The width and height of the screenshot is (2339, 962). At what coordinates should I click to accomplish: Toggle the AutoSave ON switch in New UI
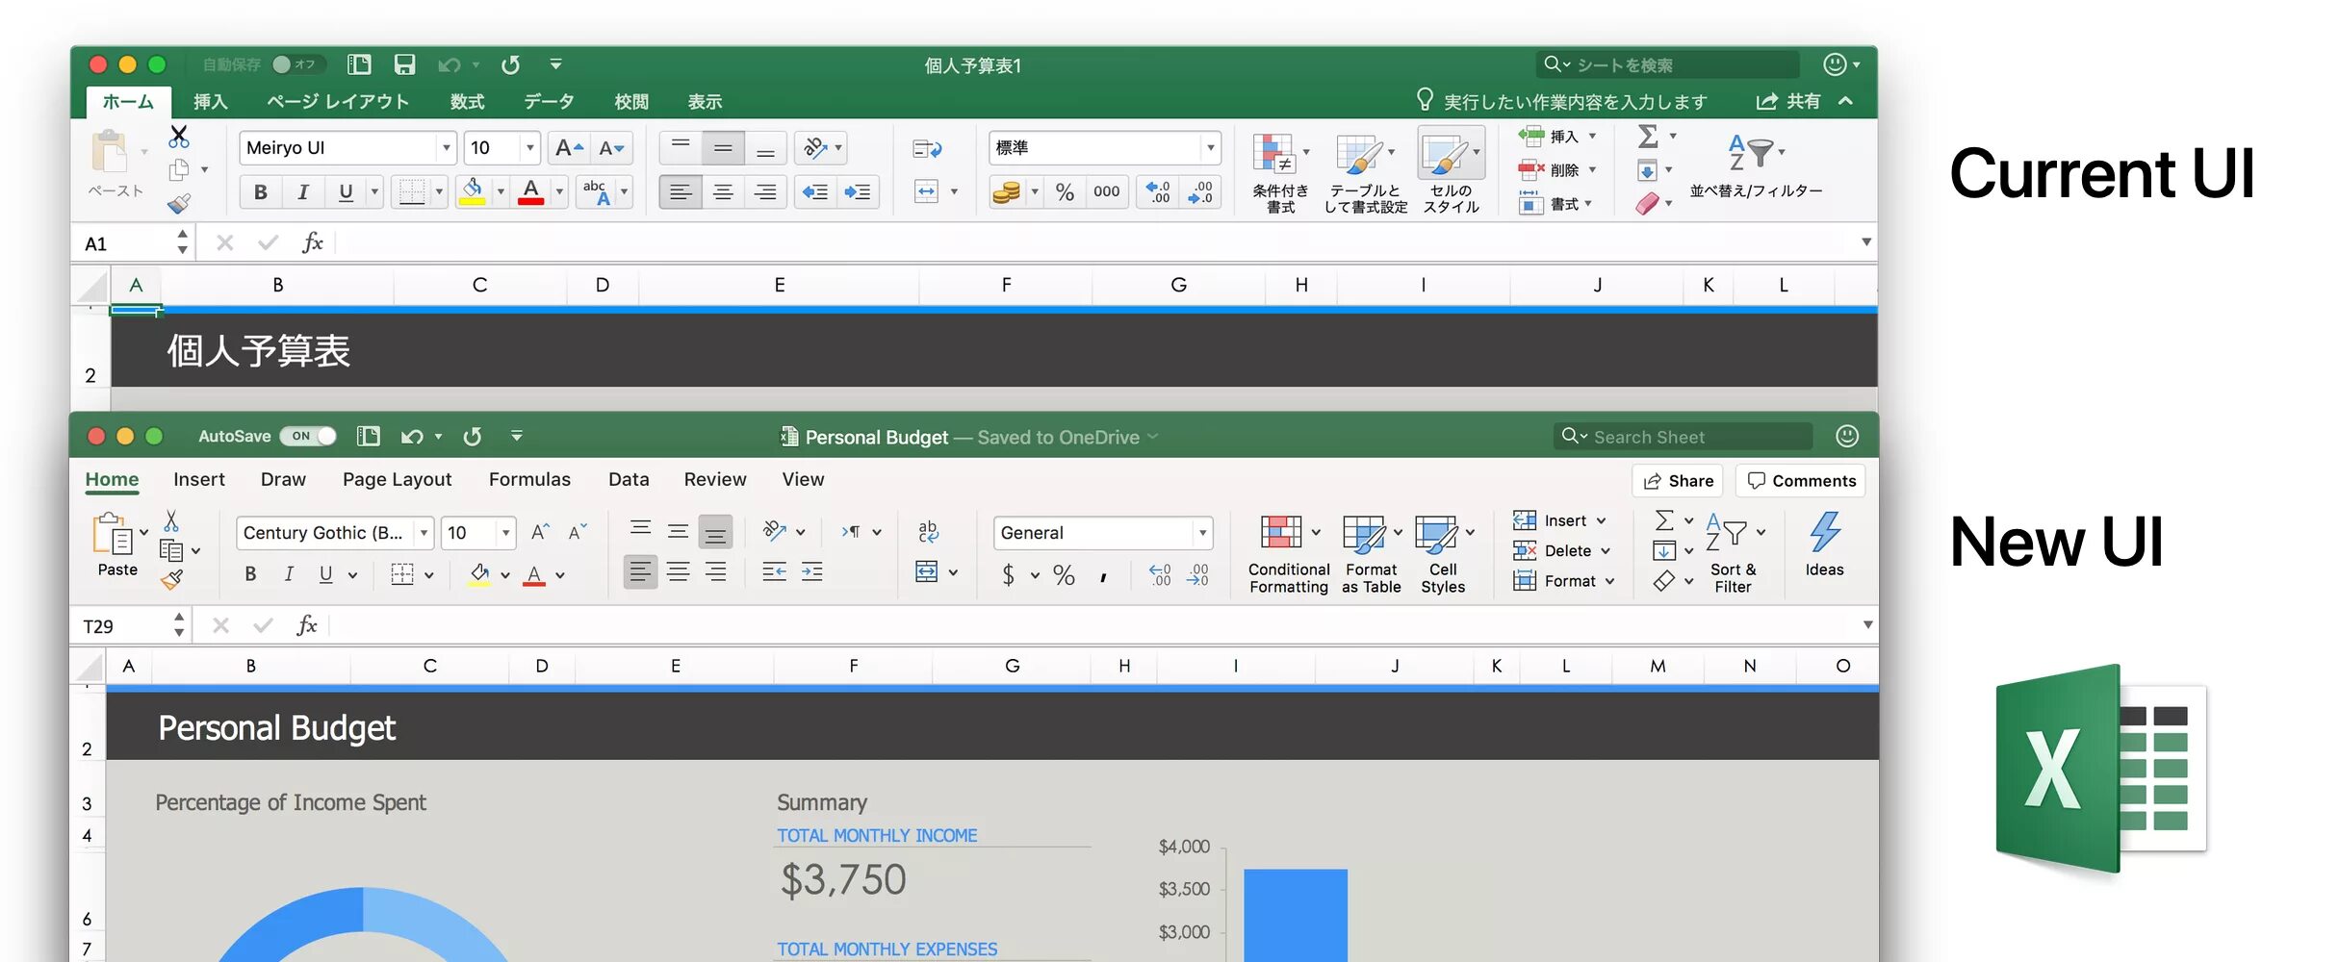pos(308,436)
